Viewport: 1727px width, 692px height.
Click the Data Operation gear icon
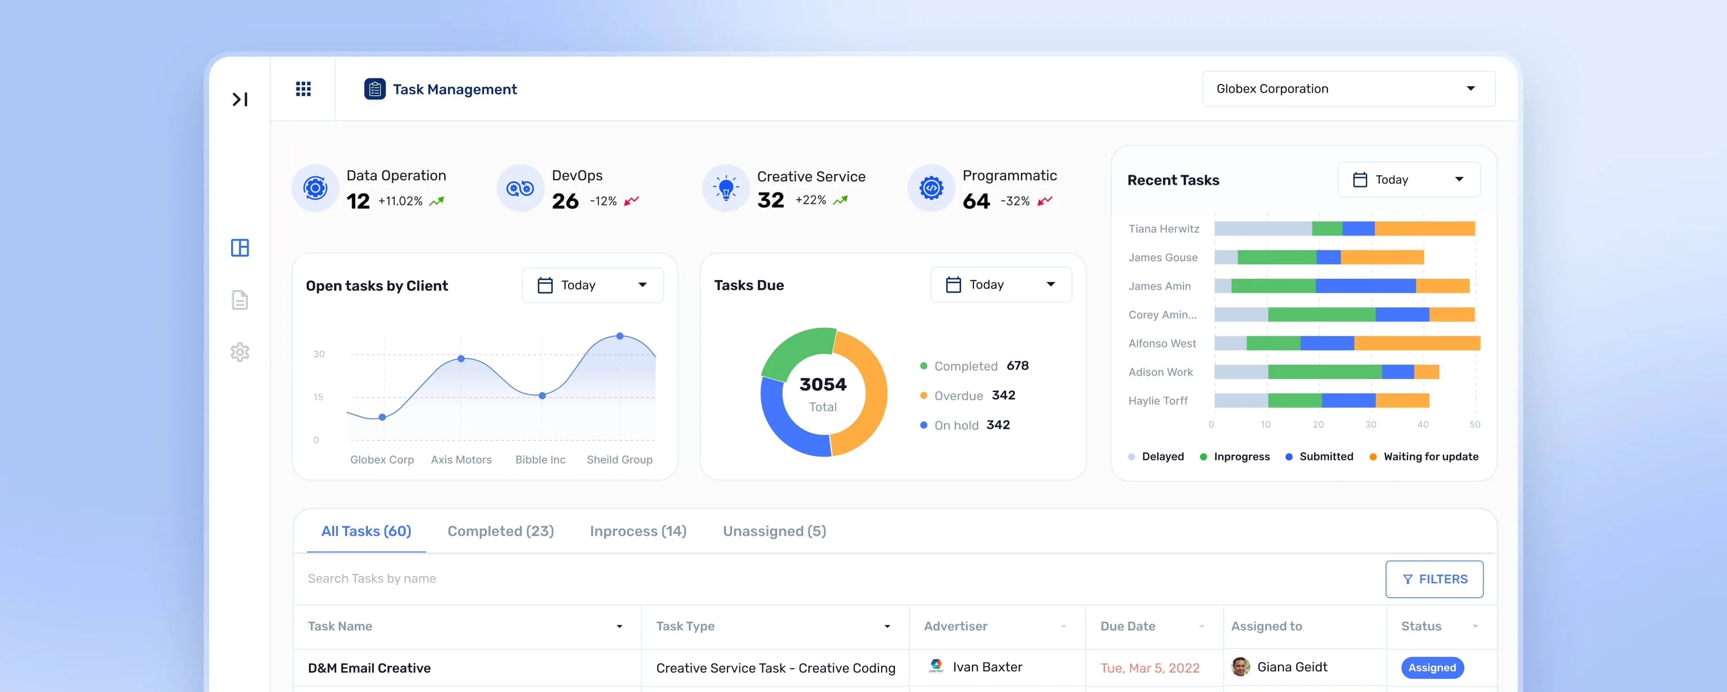point(315,188)
